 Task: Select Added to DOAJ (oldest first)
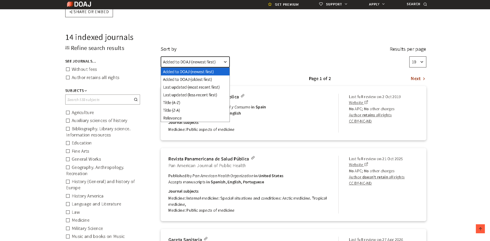coord(195,79)
